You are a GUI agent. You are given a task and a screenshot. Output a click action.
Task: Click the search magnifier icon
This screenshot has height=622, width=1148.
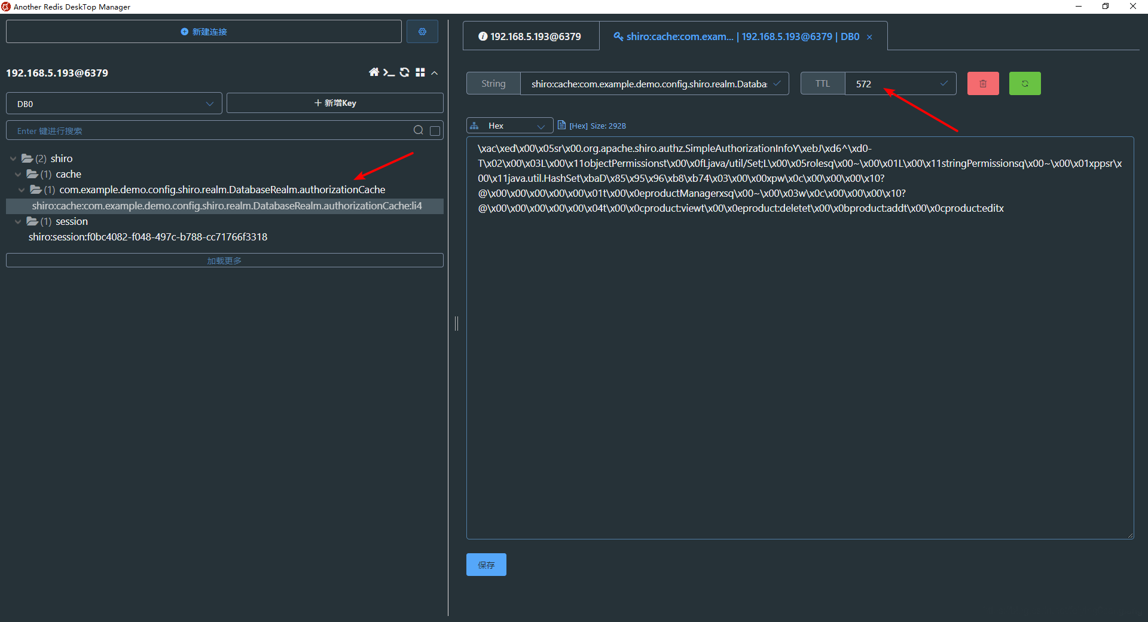(419, 130)
